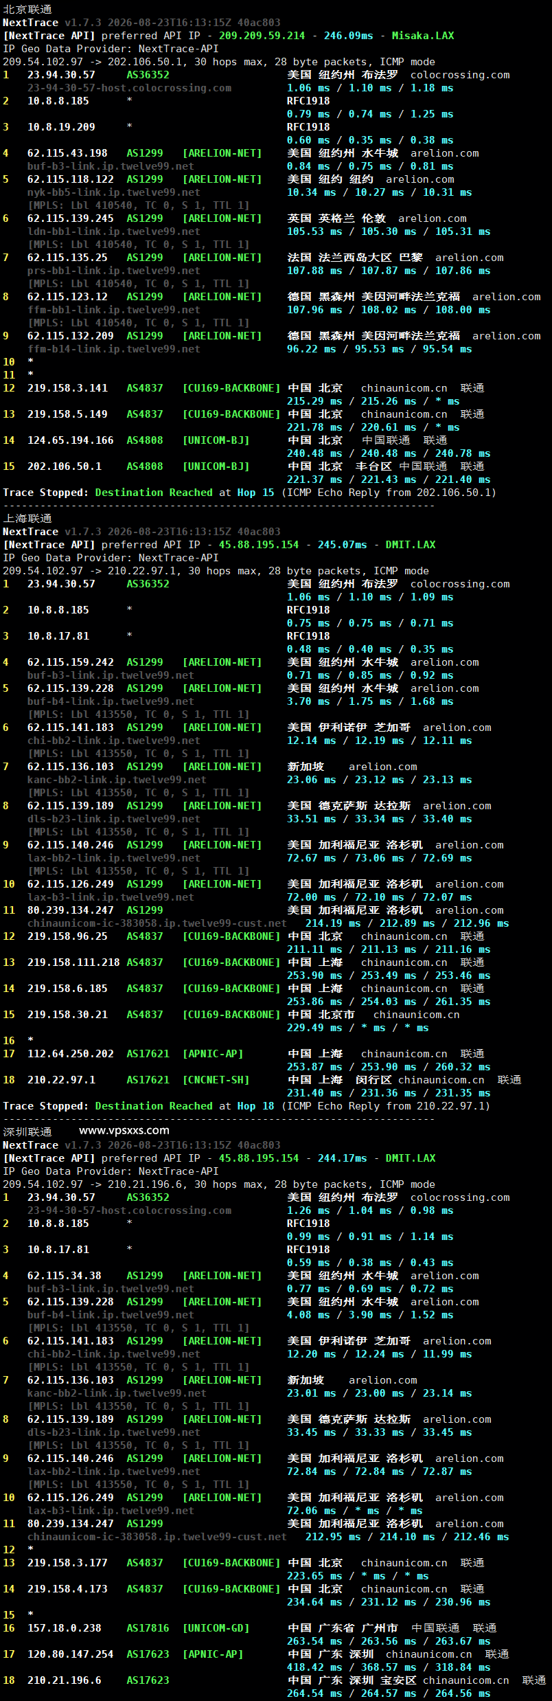Click the Misaka.LAX node label
The height and width of the screenshot is (1701, 552).
423,36
